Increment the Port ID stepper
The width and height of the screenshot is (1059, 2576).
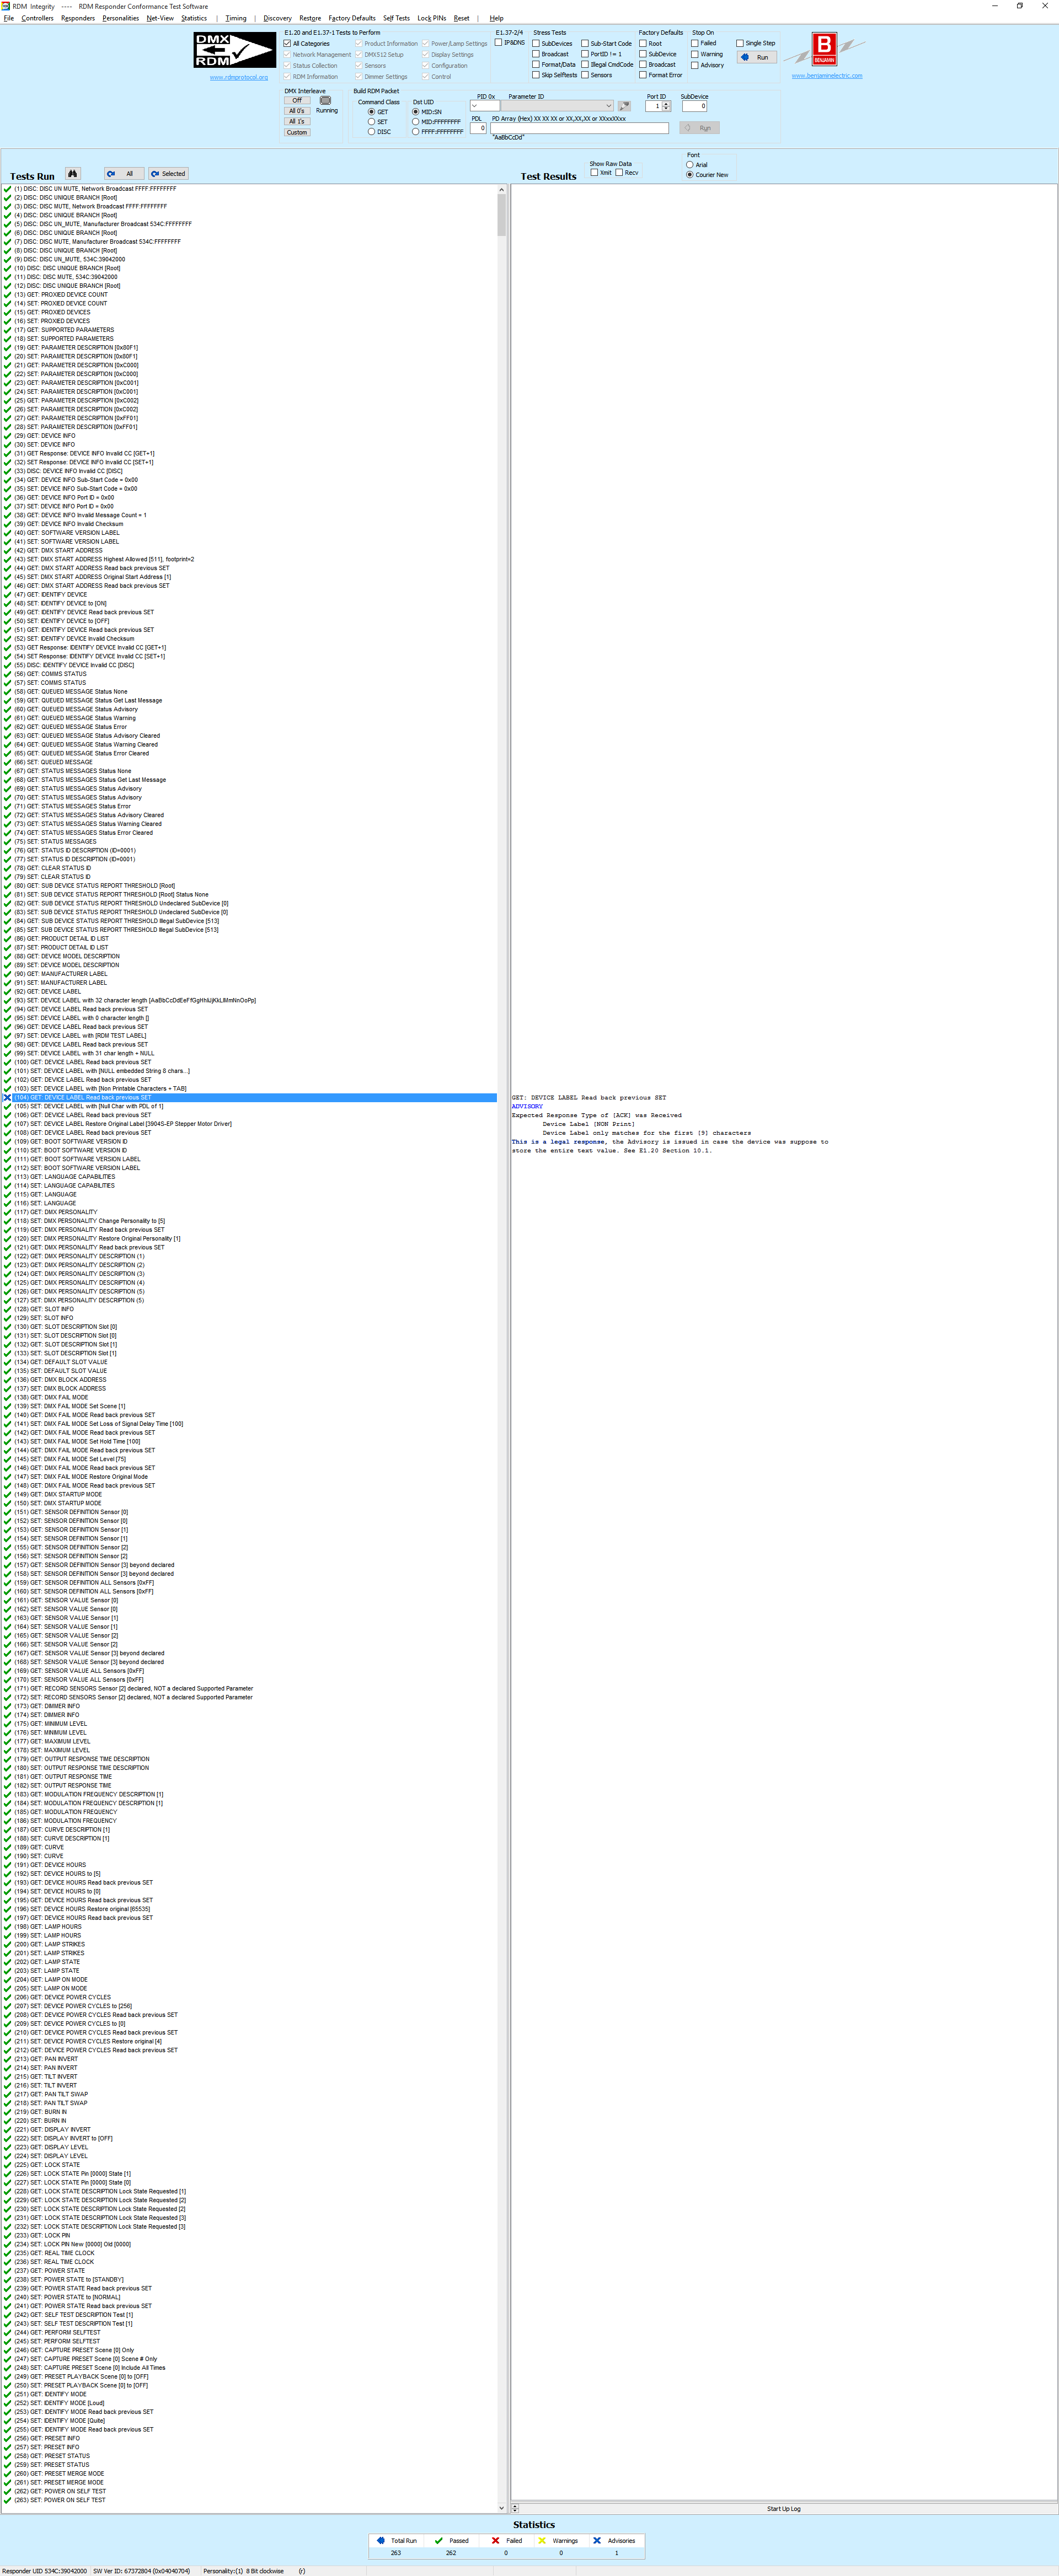(667, 104)
